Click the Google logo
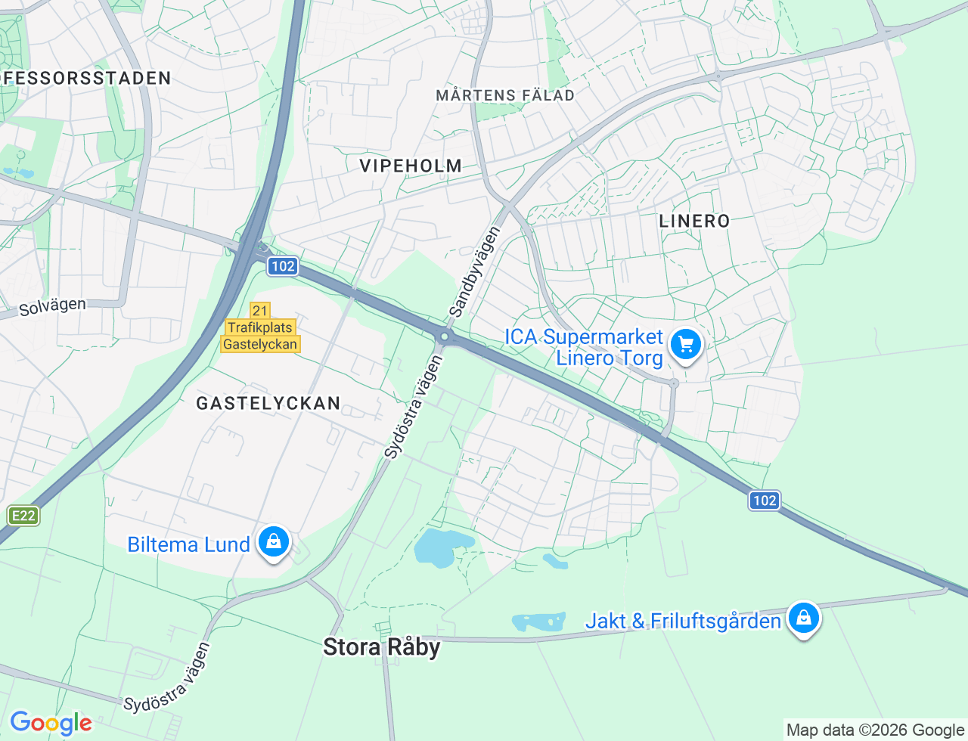The width and height of the screenshot is (968, 741). [51, 723]
